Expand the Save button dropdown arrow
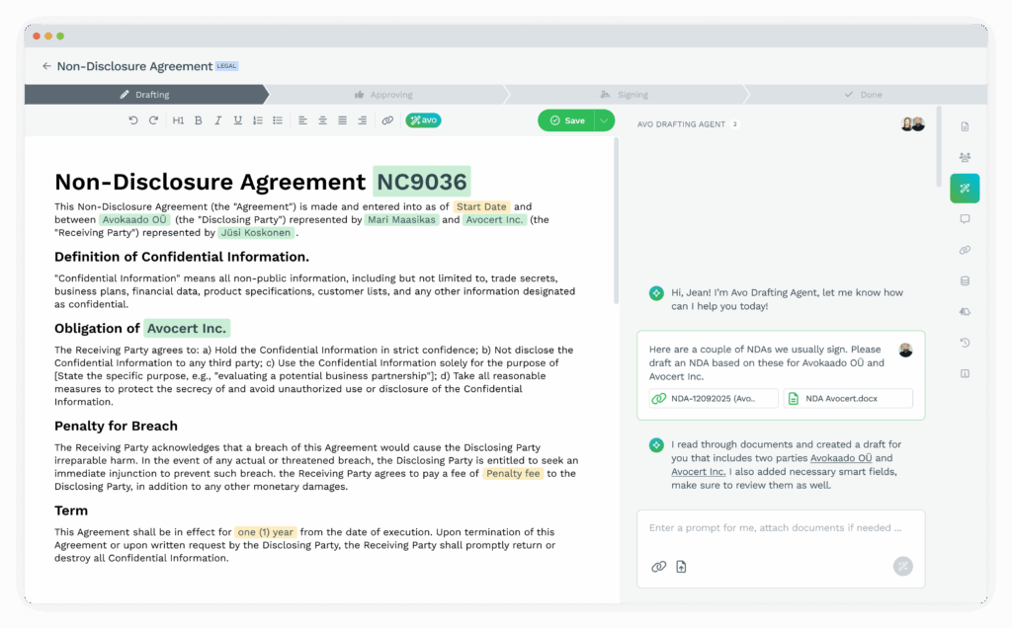Viewport: 1012px width, 628px height. 603,120
